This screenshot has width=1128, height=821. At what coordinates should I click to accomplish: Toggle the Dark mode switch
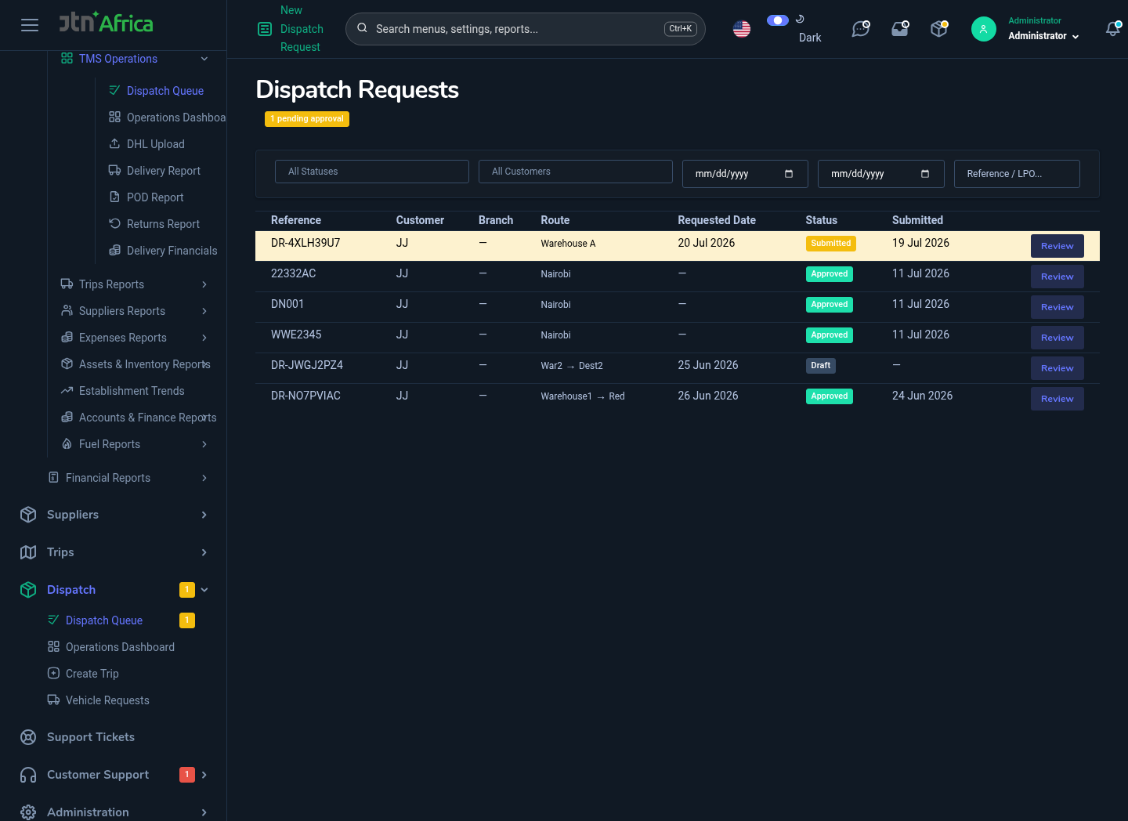point(777,20)
